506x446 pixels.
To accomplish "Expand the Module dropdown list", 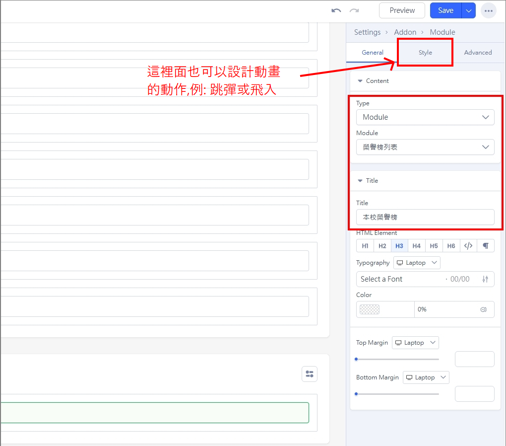I will point(425,147).
